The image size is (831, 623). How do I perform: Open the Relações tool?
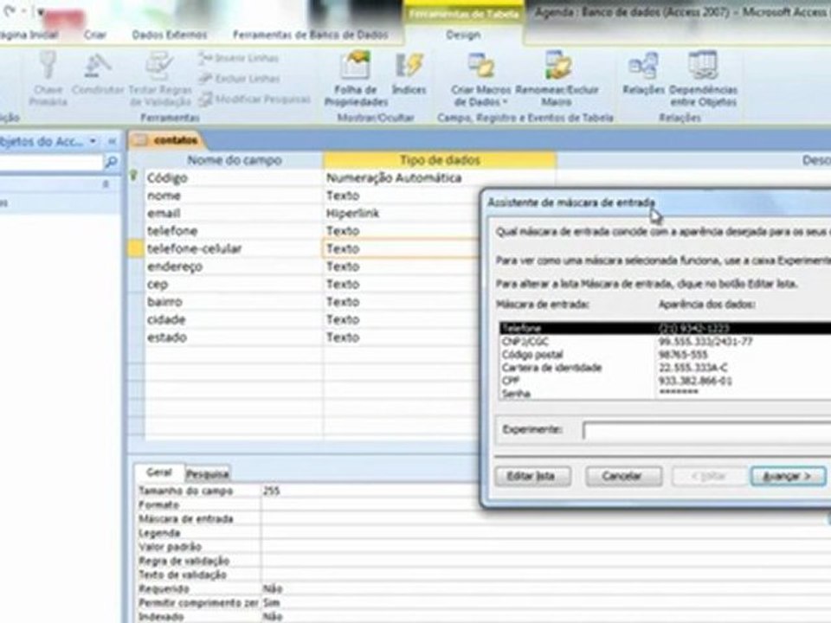643,74
